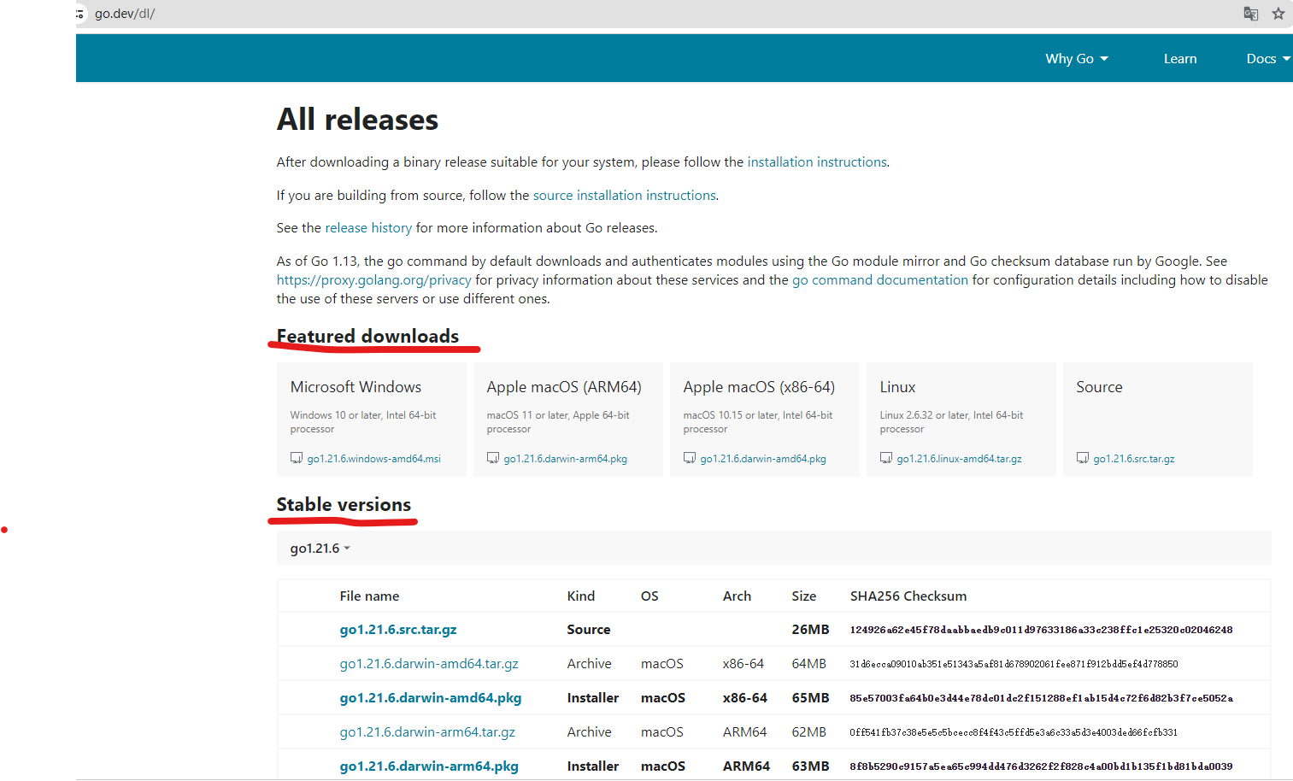Open the Learn navigation item
This screenshot has width=1293, height=781.
[1179, 59]
